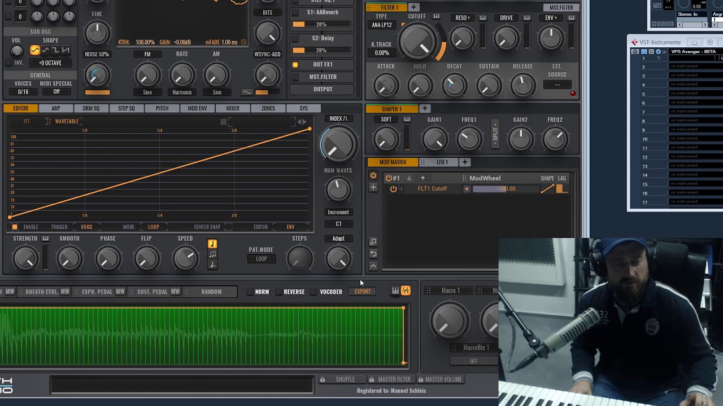
Task: Click the keytrack icon next to DRIVE
Action: pos(526,18)
